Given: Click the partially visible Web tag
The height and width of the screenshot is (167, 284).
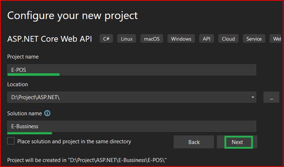Looking at the screenshot, I should pyautogui.click(x=276, y=39).
